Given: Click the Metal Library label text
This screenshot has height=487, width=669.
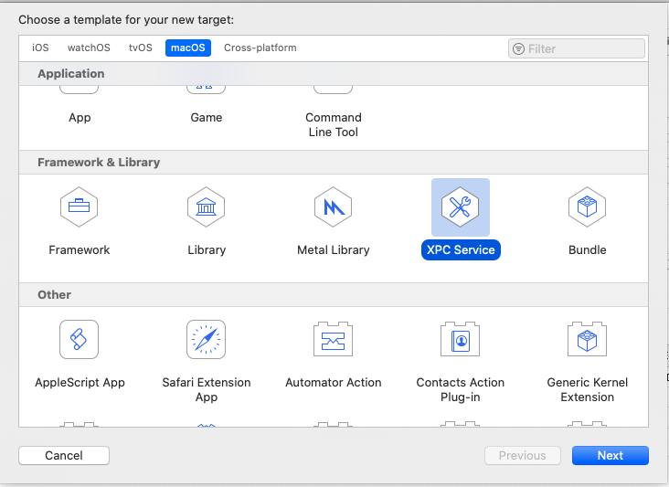Looking at the screenshot, I should (334, 250).
